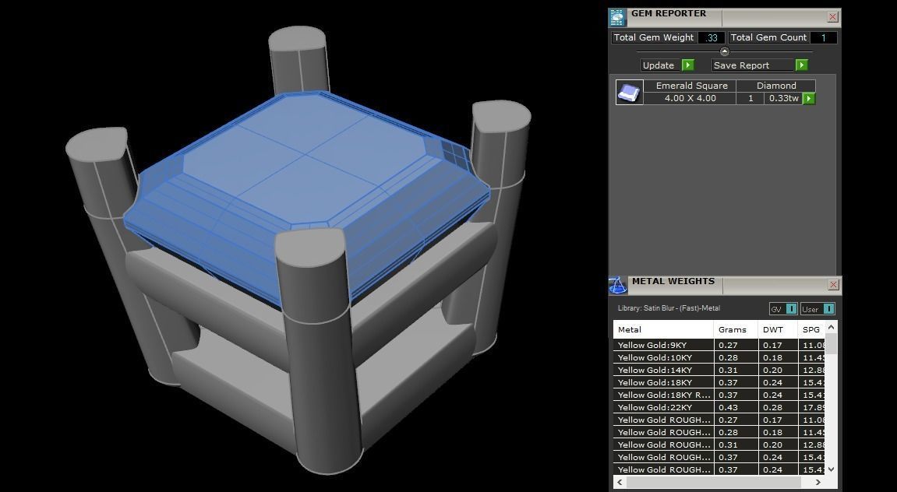
Task: Click the gem quantity cell in the Emerald Square row
Action: (751, 98)
